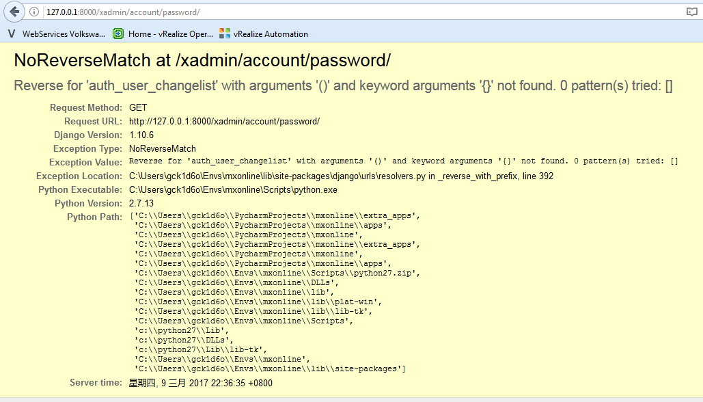Click the 'Python Executable:' label
Screen dimensions: 703x402
pyautogui.click(x=80, y=190)
